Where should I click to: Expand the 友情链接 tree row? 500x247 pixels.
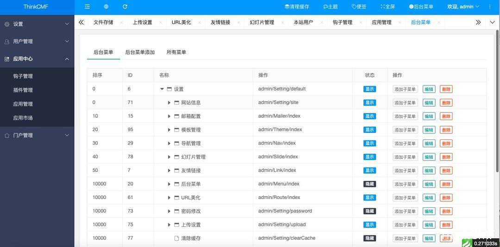pyautogui.click(x=169, y=170)
